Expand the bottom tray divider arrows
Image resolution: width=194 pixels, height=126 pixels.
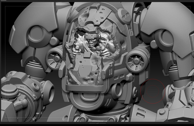[x=98, y=123]
